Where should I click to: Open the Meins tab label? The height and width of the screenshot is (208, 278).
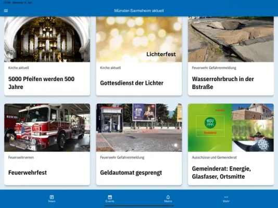[x=168, y=201]
